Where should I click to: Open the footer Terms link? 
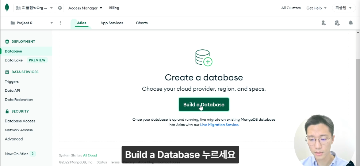click(x=115, y=162)
